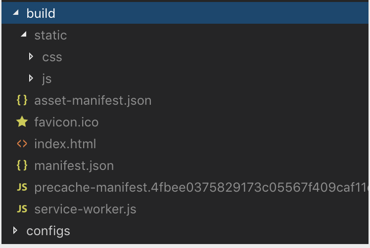Collapse the build folder arrow
Image resolution: width=370 pixels, height=248 pixels.
pos(15,13)
